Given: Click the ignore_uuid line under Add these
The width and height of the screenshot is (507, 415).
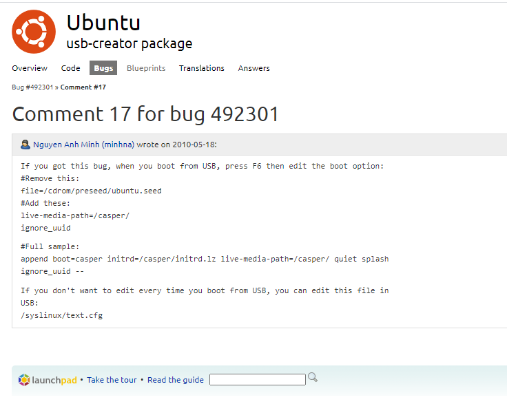Looking at the screenshot, I should coord(45,228).
